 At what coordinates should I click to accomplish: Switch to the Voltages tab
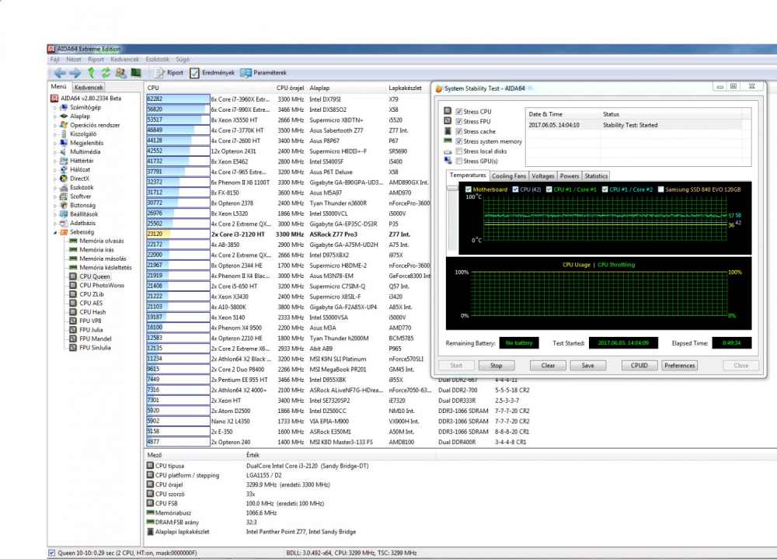pos(543,176)
